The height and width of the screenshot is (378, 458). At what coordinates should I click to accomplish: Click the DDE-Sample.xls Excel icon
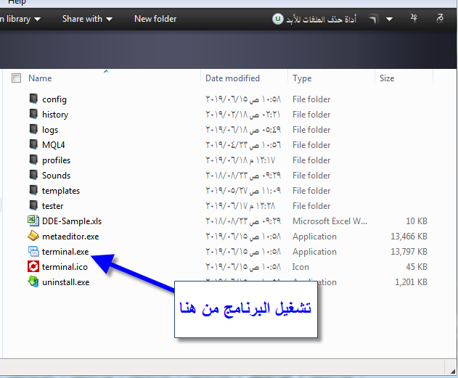tap(33, 221)
